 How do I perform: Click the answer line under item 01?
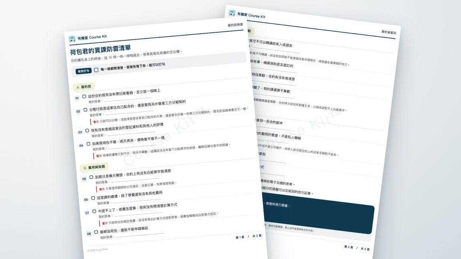tap(128, 99)
